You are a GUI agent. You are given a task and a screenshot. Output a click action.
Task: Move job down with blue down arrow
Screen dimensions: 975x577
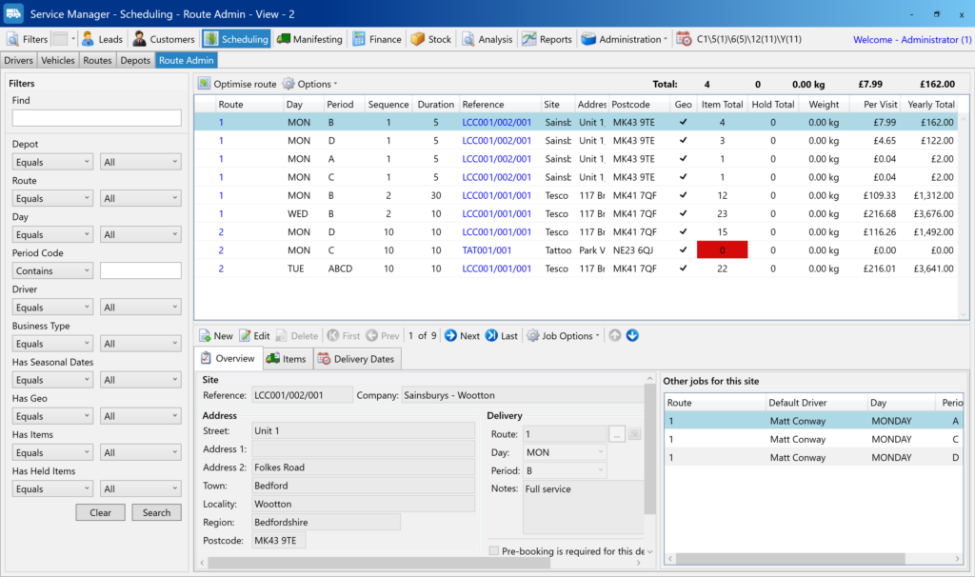tap(632, 335)
